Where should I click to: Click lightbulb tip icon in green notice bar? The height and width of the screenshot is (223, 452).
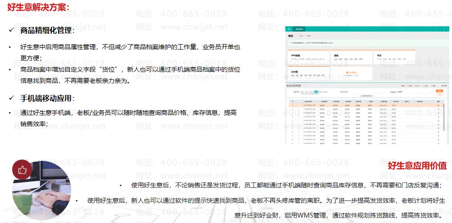pyautogui.click(x=291, y=43)
